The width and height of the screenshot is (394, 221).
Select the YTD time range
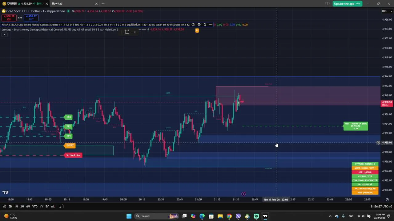point(35,207)
